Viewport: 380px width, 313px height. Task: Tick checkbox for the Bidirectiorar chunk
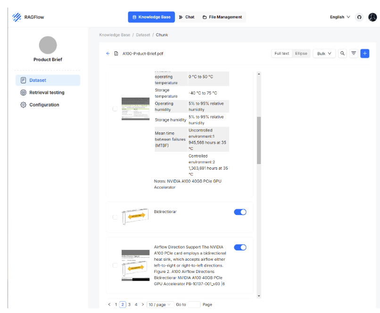click(x=115, y=217)
